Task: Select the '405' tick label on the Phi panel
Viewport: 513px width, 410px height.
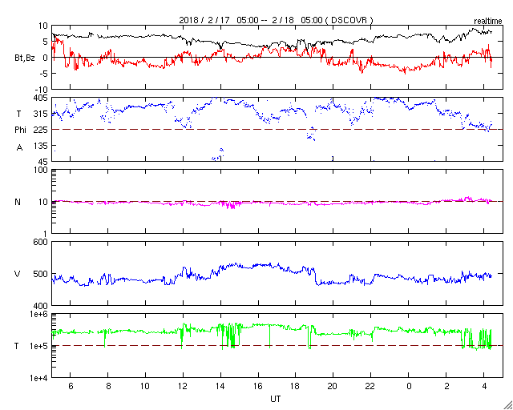Action: (41, 98)
